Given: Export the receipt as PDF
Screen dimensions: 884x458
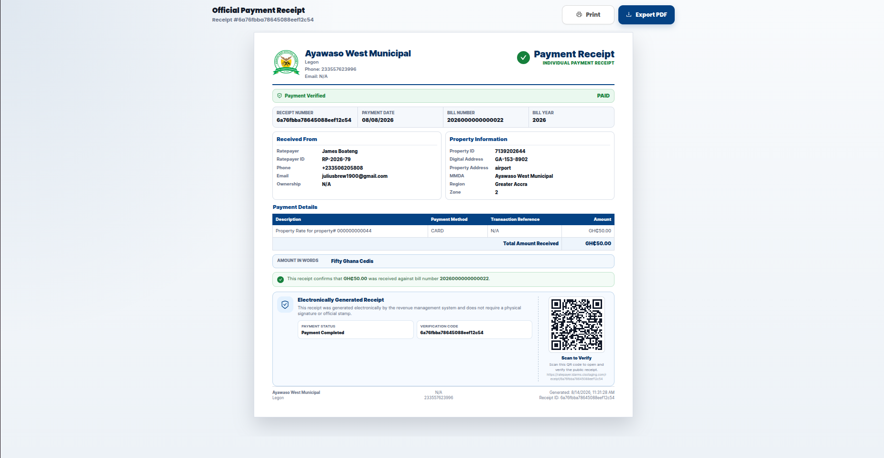Looking at the screenshot, I should 646,15.
